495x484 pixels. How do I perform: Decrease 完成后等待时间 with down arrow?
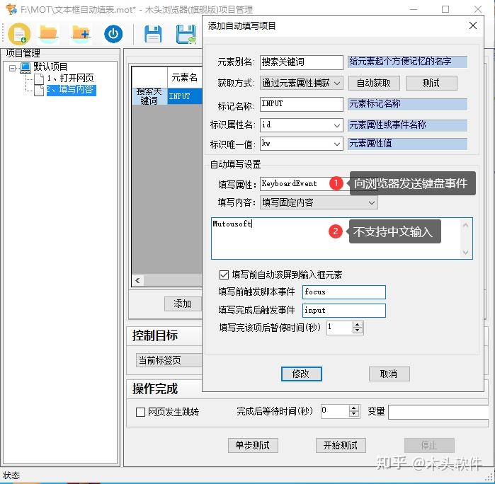[354, 414]
